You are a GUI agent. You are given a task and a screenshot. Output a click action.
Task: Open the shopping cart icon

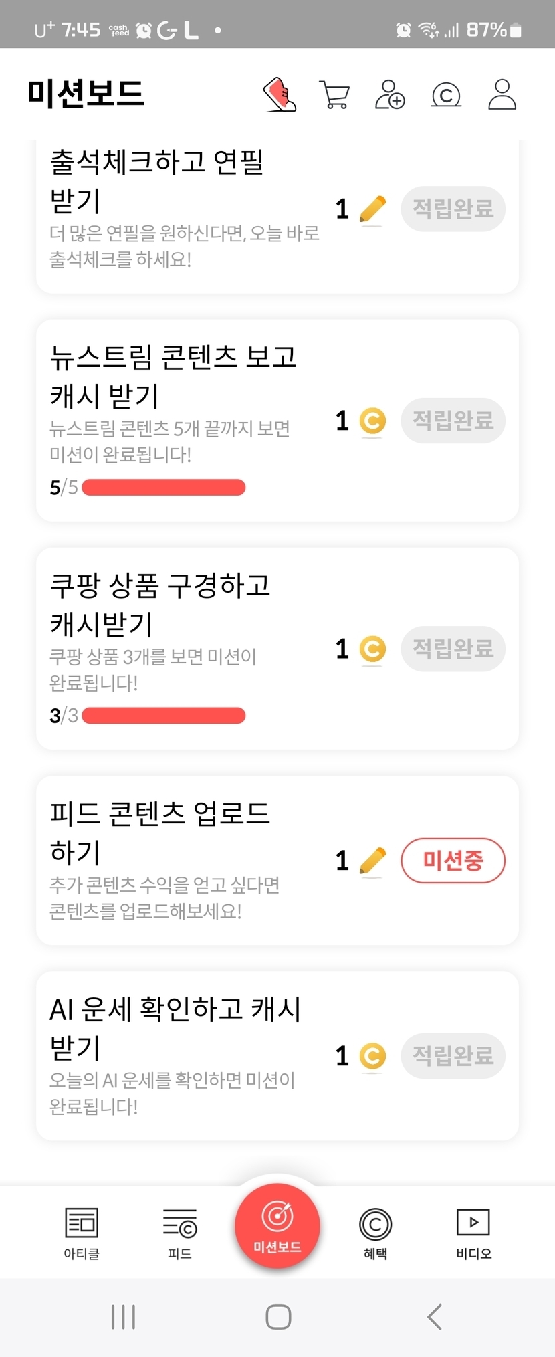pyautogui.click(x=334, y=94)
